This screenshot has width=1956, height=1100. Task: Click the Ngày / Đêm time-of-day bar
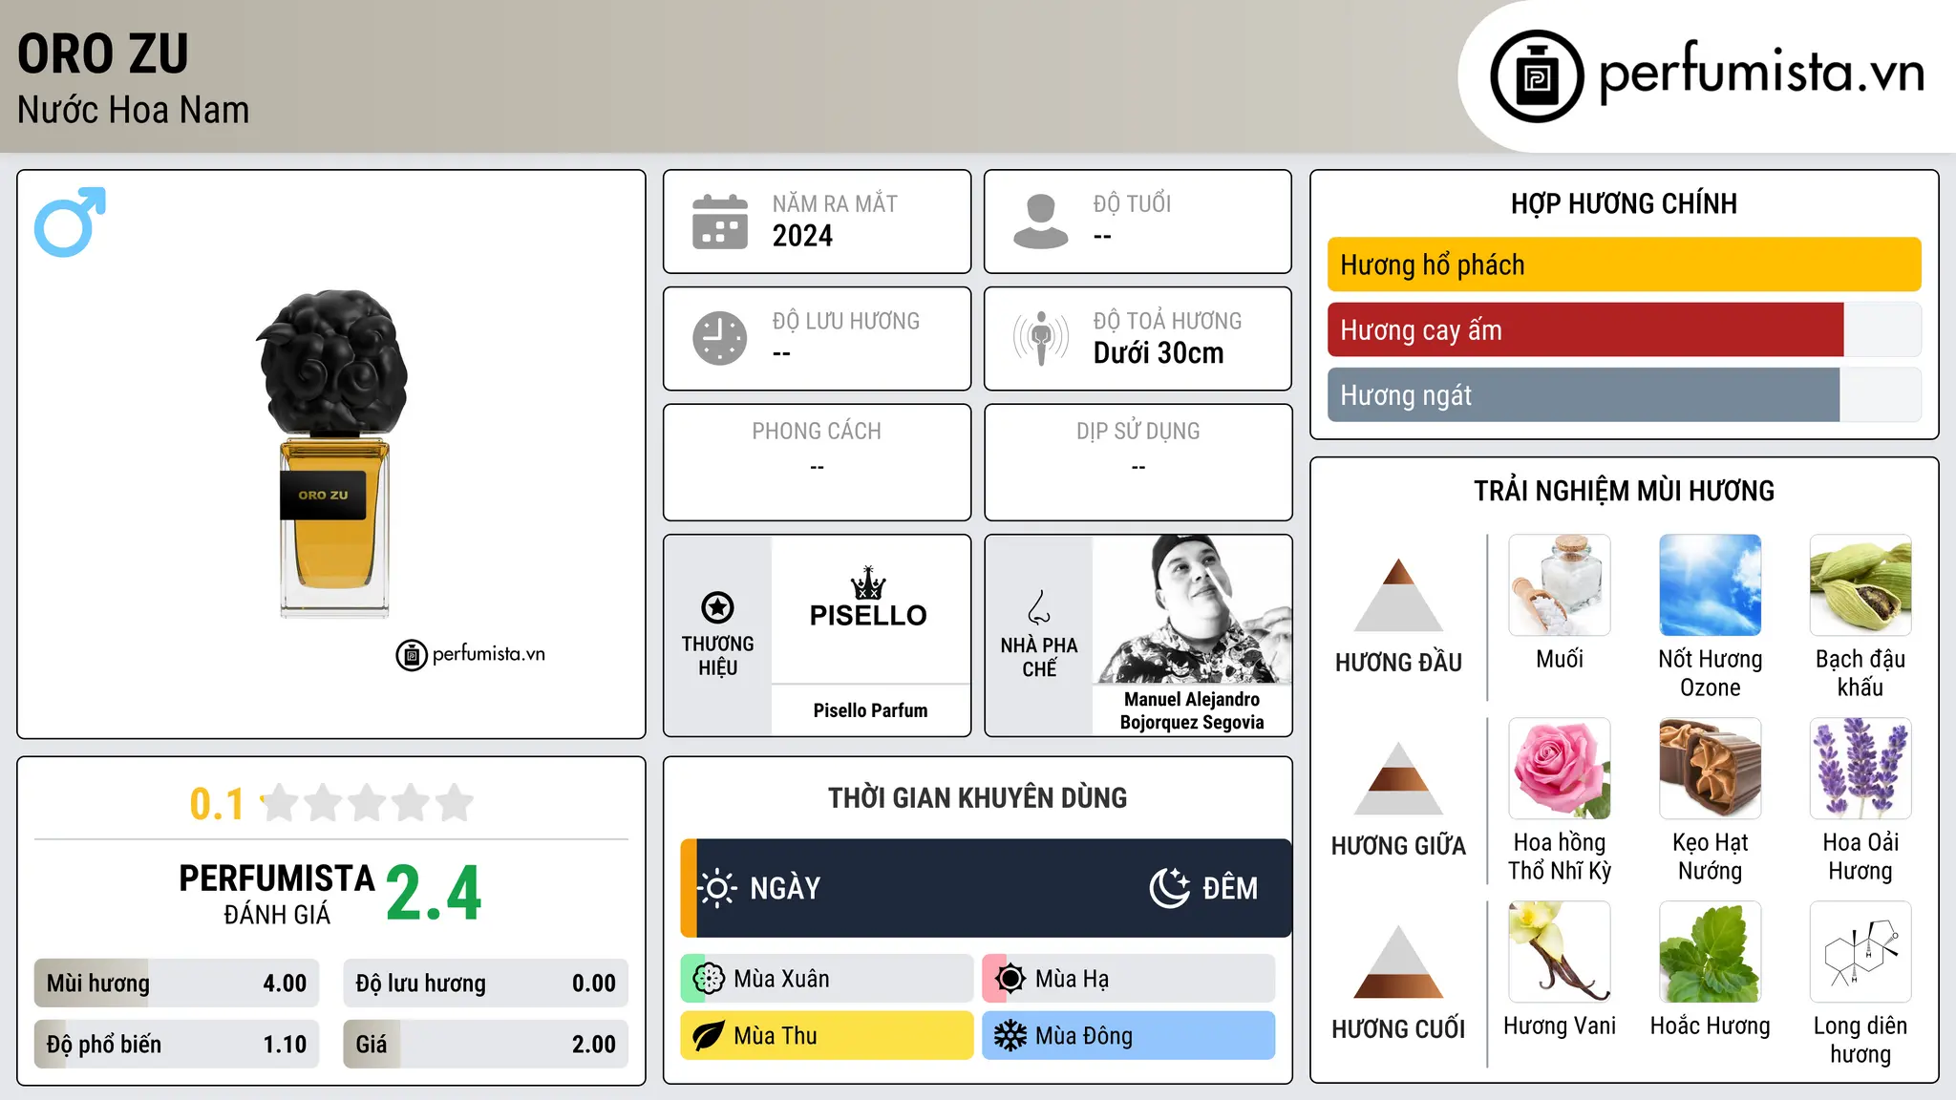(x=986, y=888)
